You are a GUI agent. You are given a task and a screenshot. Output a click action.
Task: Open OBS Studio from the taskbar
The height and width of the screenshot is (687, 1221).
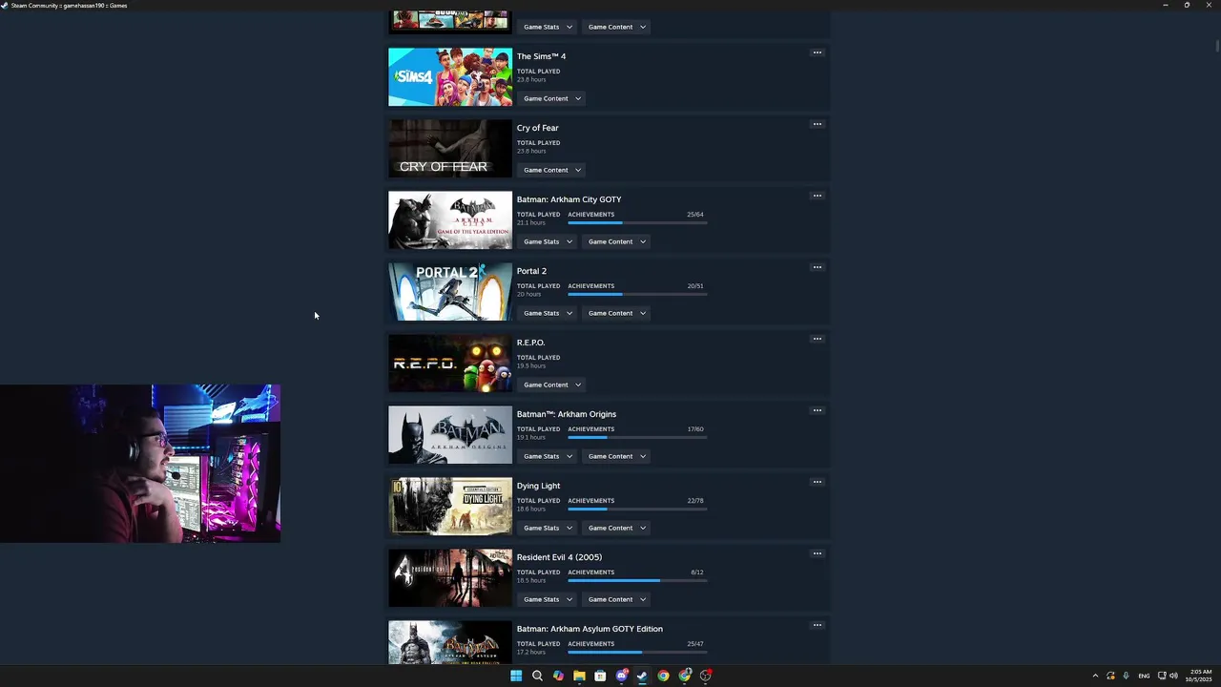pyautogui.click(x=706, y=676)
